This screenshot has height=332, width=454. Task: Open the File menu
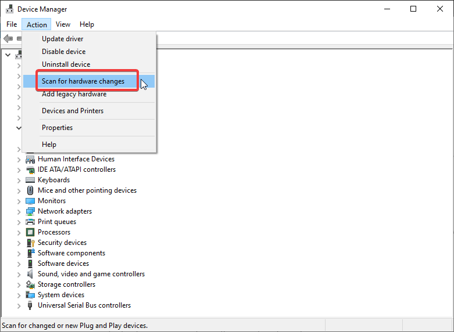(x=12, y=24)
